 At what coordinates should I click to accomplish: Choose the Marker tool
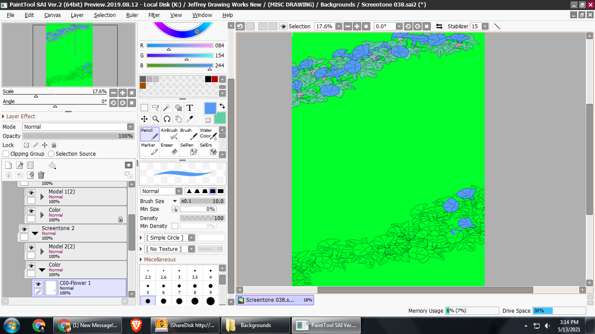(150, 149)
